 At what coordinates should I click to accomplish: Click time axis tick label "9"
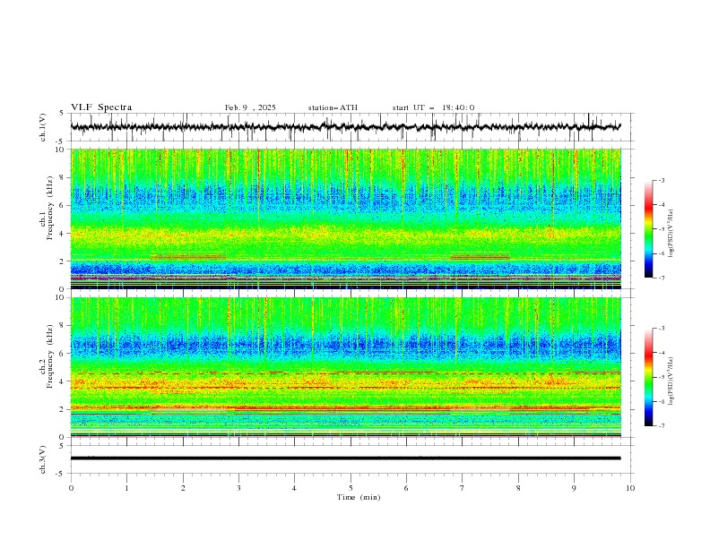coord(574,488)
